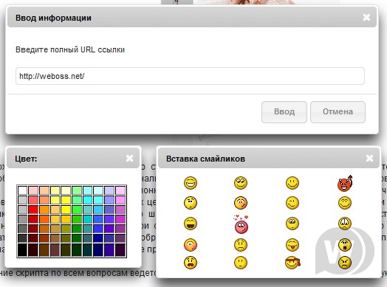Insert the tongue-out smiley

click(x=292, y=245)
